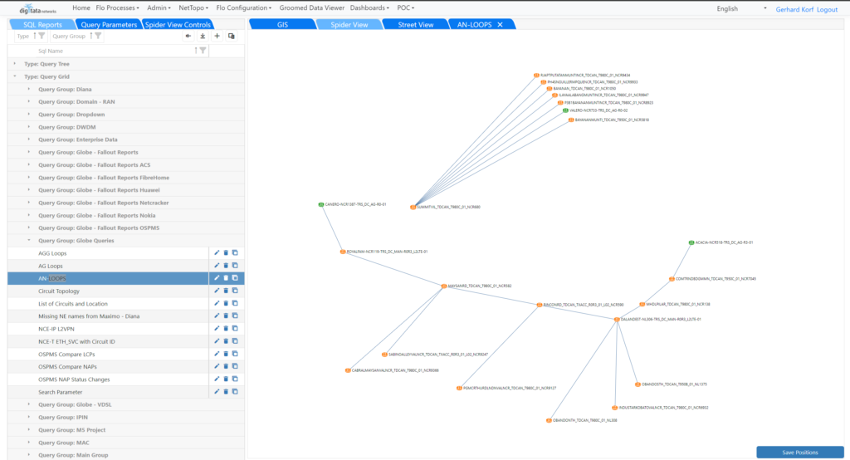Click the MAYSANRD node in the graph
The width and height of the screenshot is (850, 460).
pos(444,286)
